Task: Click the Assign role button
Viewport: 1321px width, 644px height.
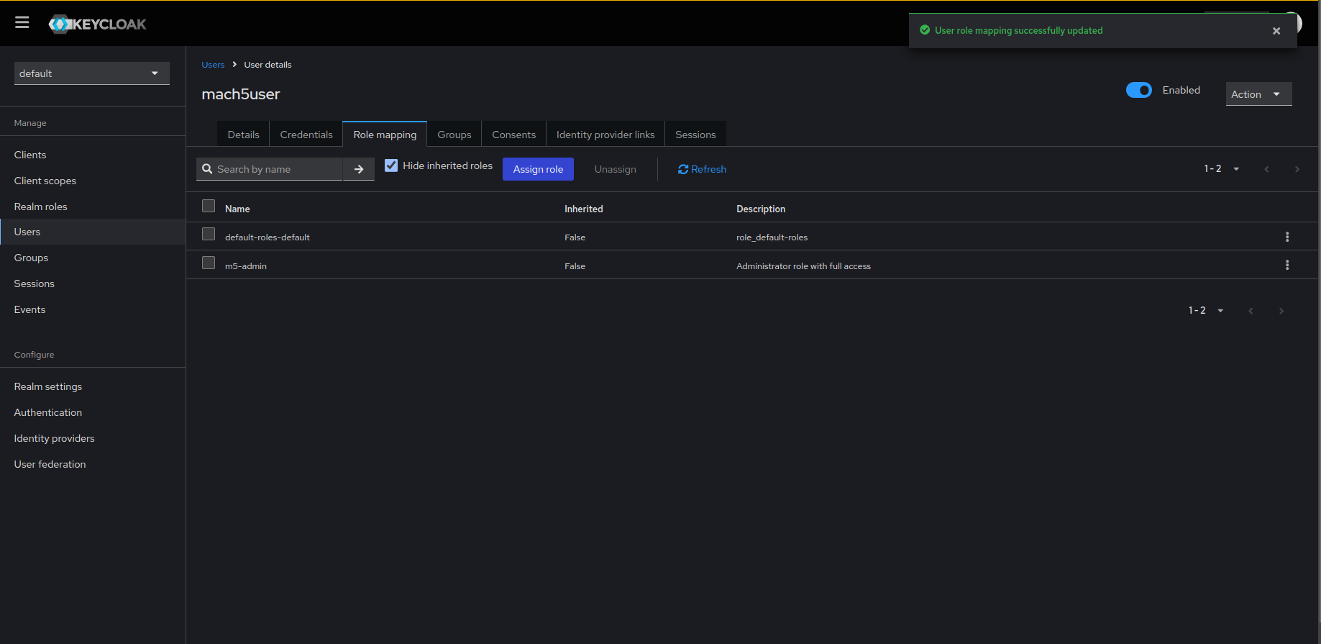Action: 538,169
